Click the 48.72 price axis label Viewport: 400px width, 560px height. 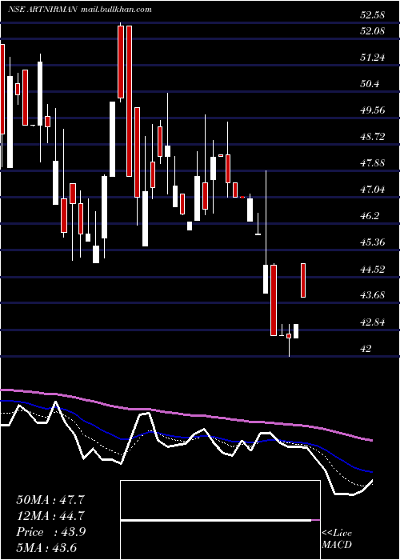(373, 137)
